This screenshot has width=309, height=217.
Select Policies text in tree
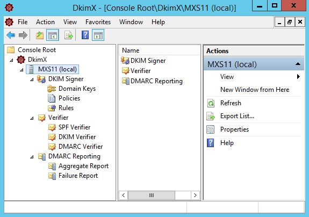pos(69,98)
